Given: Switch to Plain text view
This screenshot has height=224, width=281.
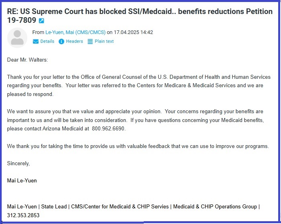Looking at the screenshot, I should click(104, 42).
